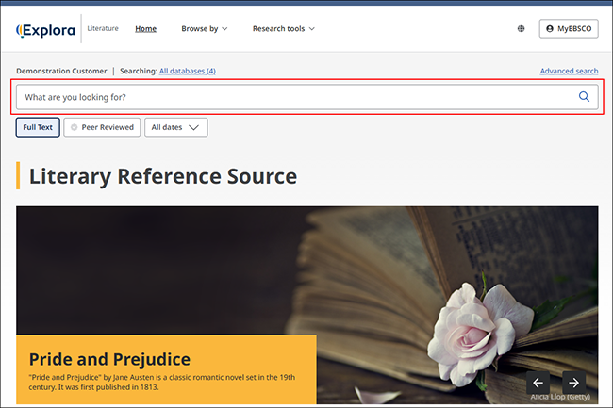Click the Demonstration Customer text
Image resolution: width=613 pixels, height=408 pixels.
tap(61, 71)
